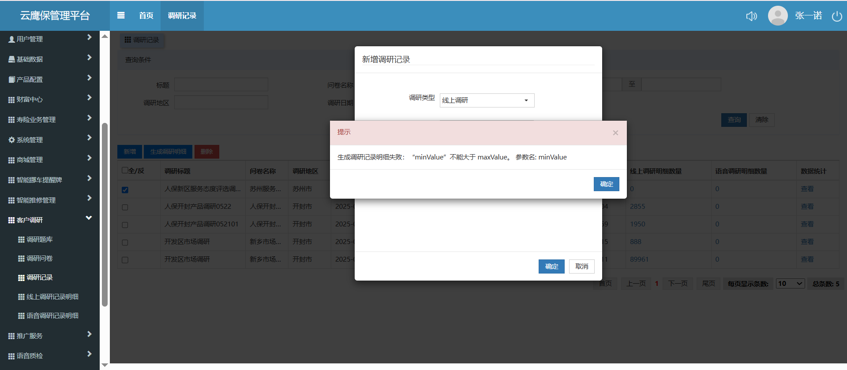The height and width of the screenshot is (370, 847).
Task: Click the sidebar vertical scrollbar thumb
Action: click(x=105, y=215)
